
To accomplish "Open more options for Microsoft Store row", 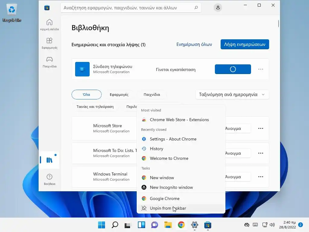I will pyautogui.click(x=261, y=128).
